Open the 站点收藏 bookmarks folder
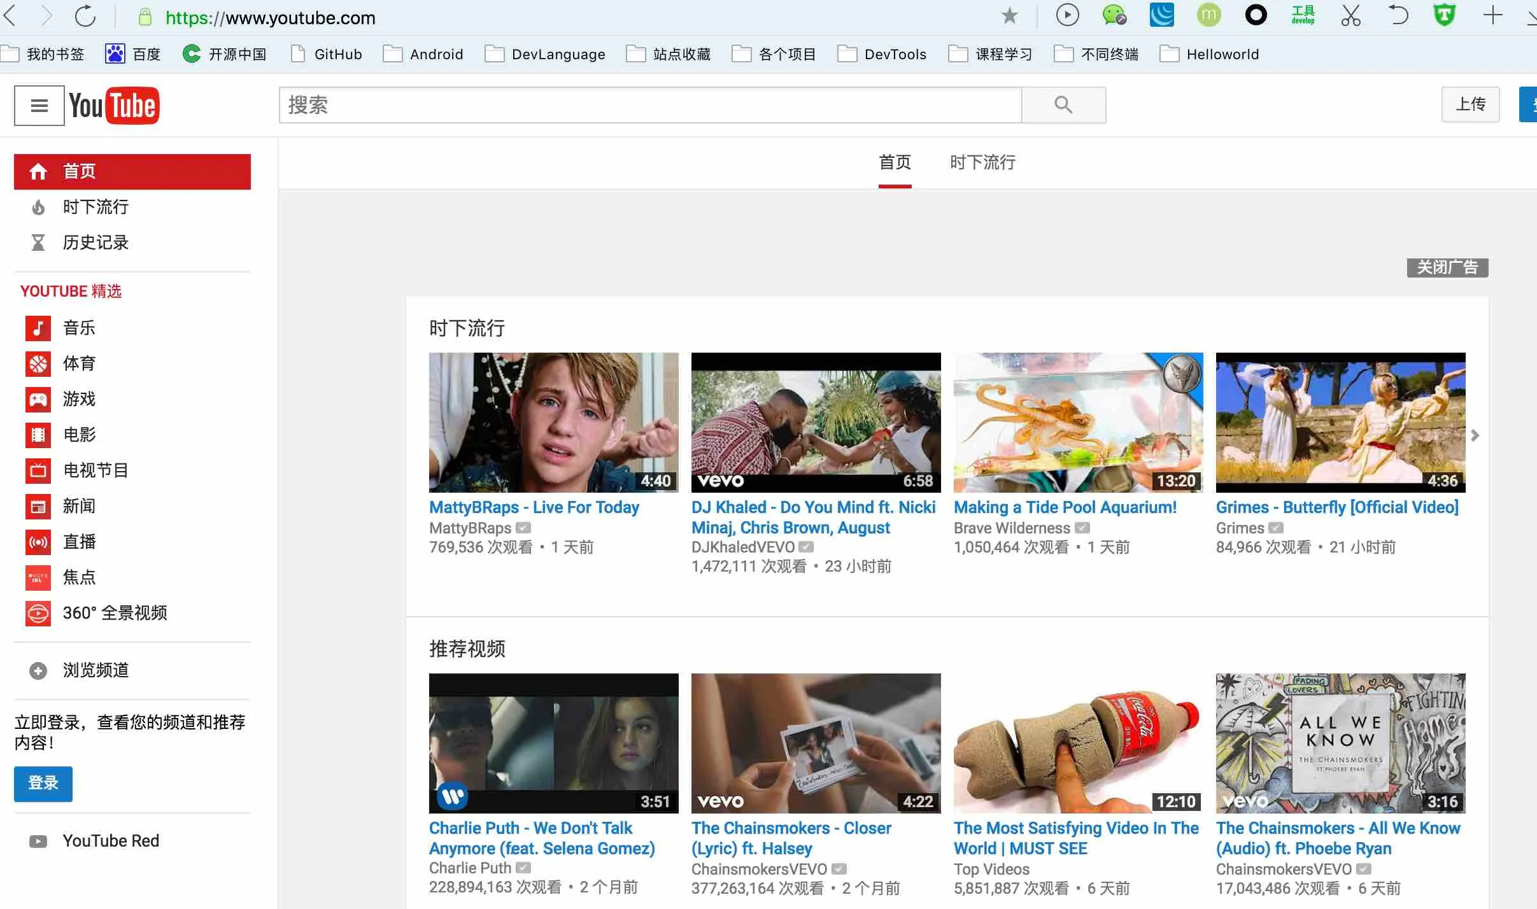Screen dimensions: 1537x909 (668, 54)
